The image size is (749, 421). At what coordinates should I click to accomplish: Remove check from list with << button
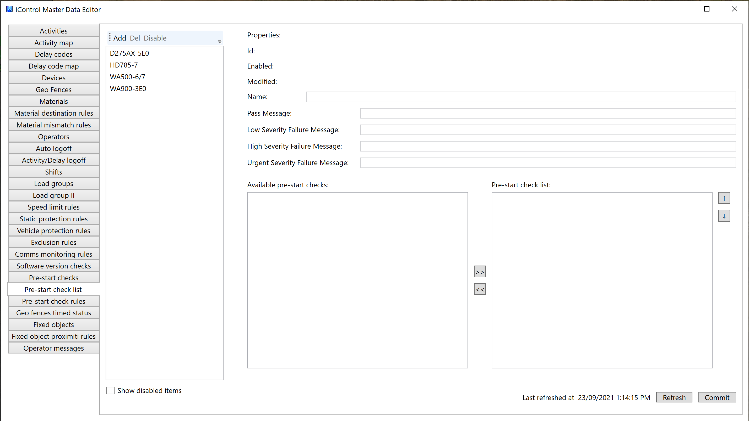point(480,289)
